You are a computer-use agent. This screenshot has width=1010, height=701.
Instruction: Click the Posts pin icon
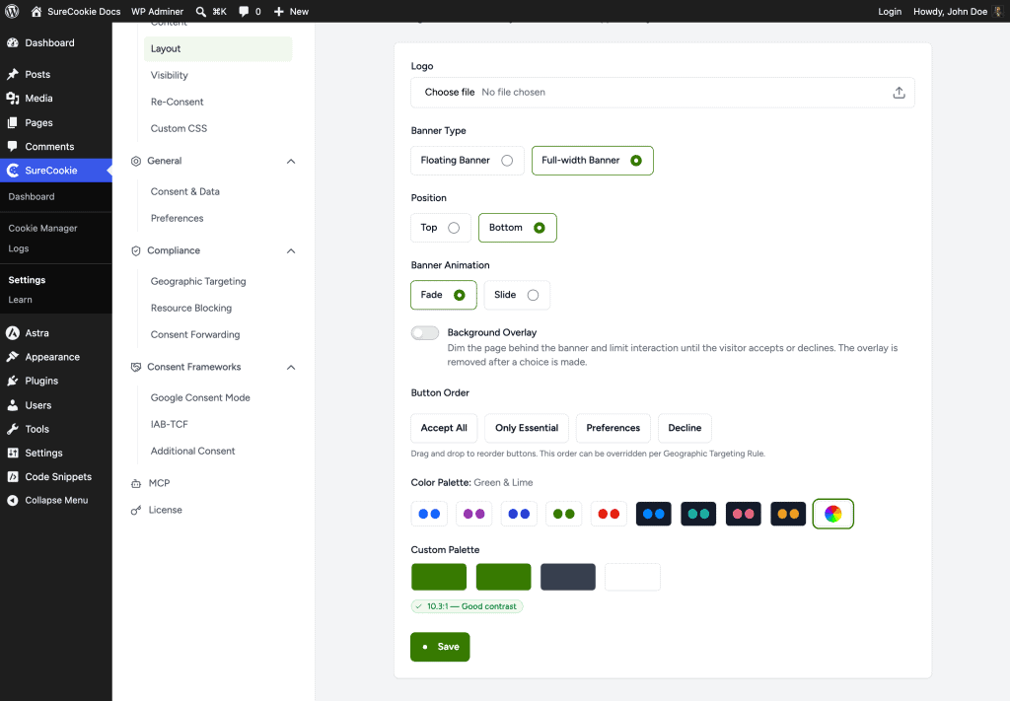pyautogui.click(x=12, y=74)
